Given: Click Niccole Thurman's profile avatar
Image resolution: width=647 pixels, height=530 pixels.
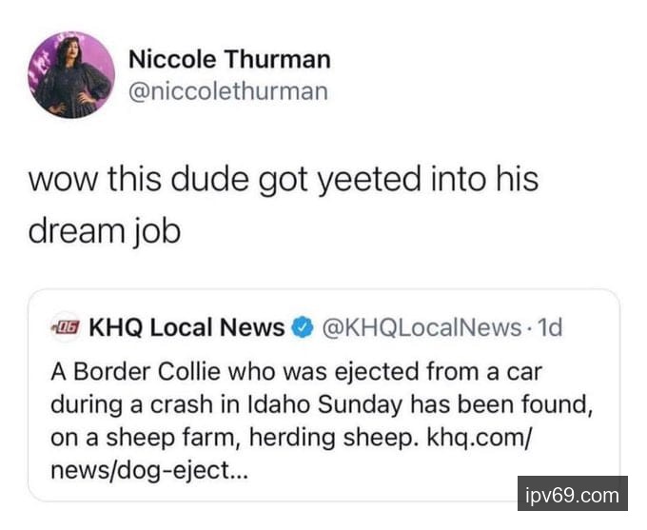Looking at the screenshot, I should (72, 75).
